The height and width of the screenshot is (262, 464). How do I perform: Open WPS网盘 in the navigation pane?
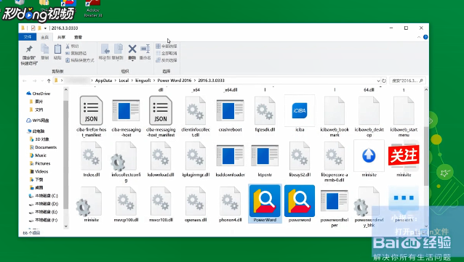pyautogui.click(x=38, y=120)
